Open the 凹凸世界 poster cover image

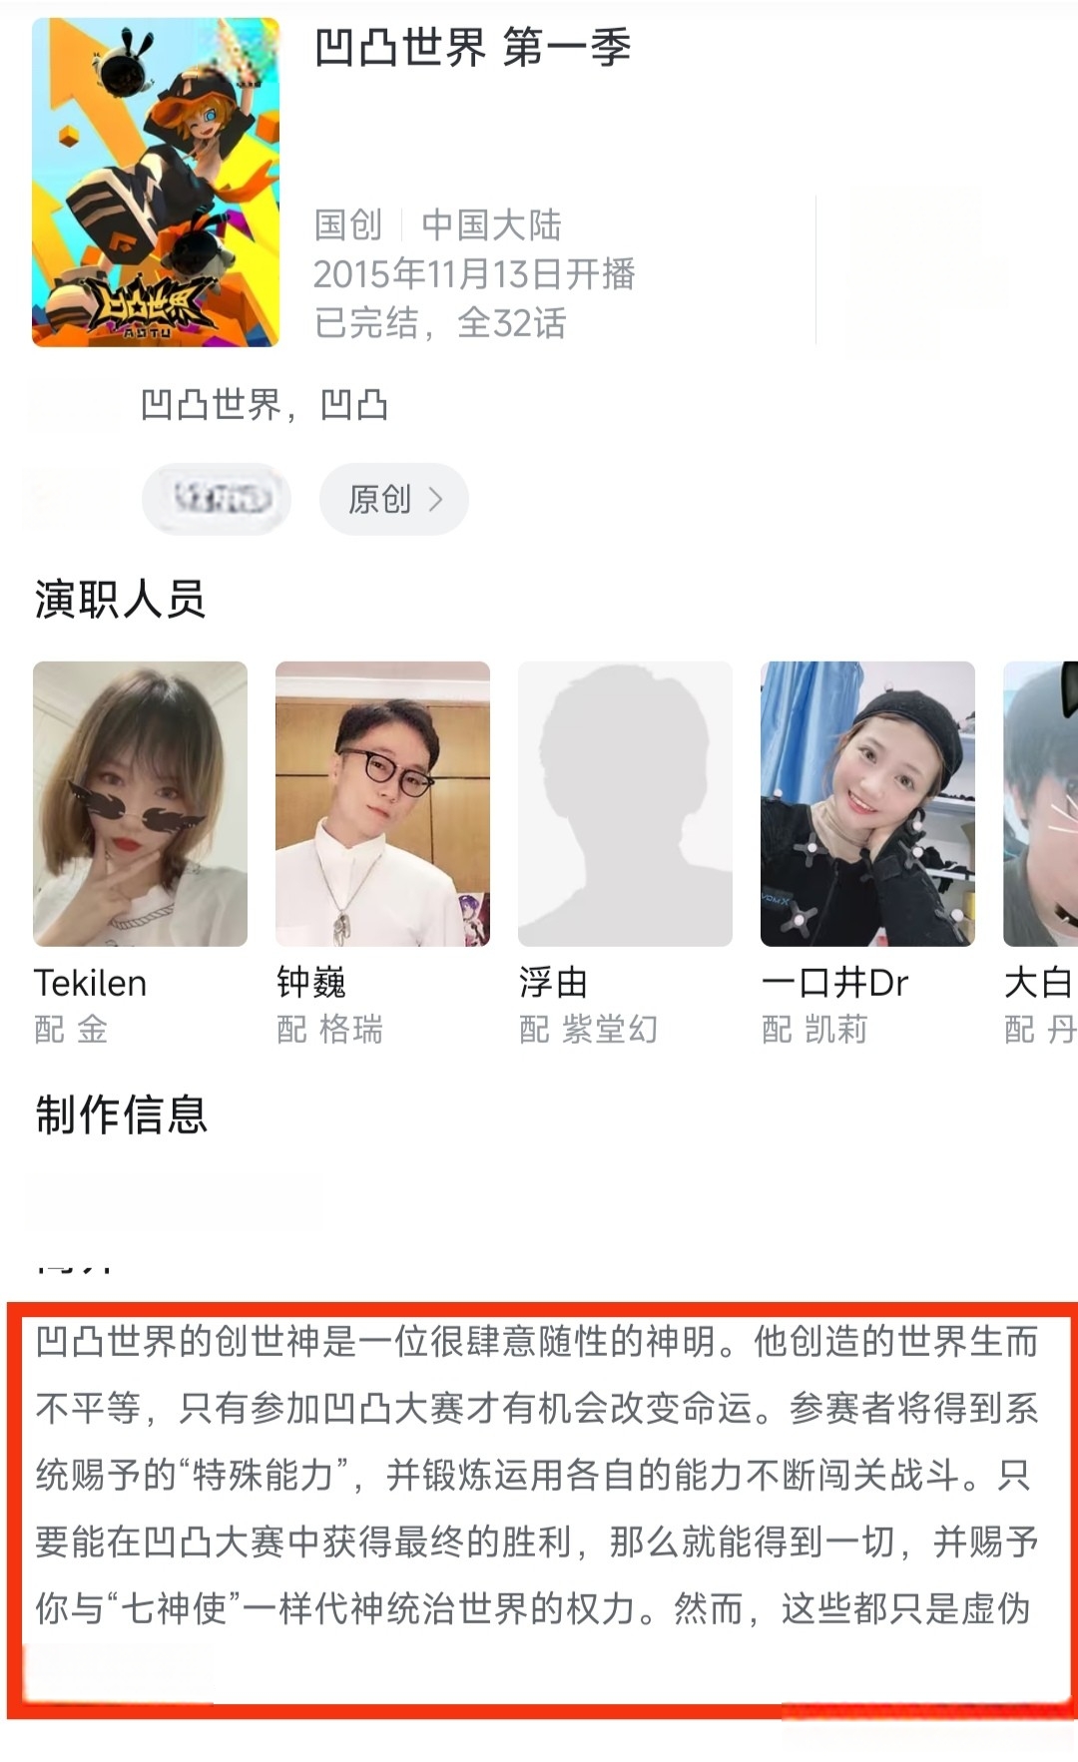[156, 182]
